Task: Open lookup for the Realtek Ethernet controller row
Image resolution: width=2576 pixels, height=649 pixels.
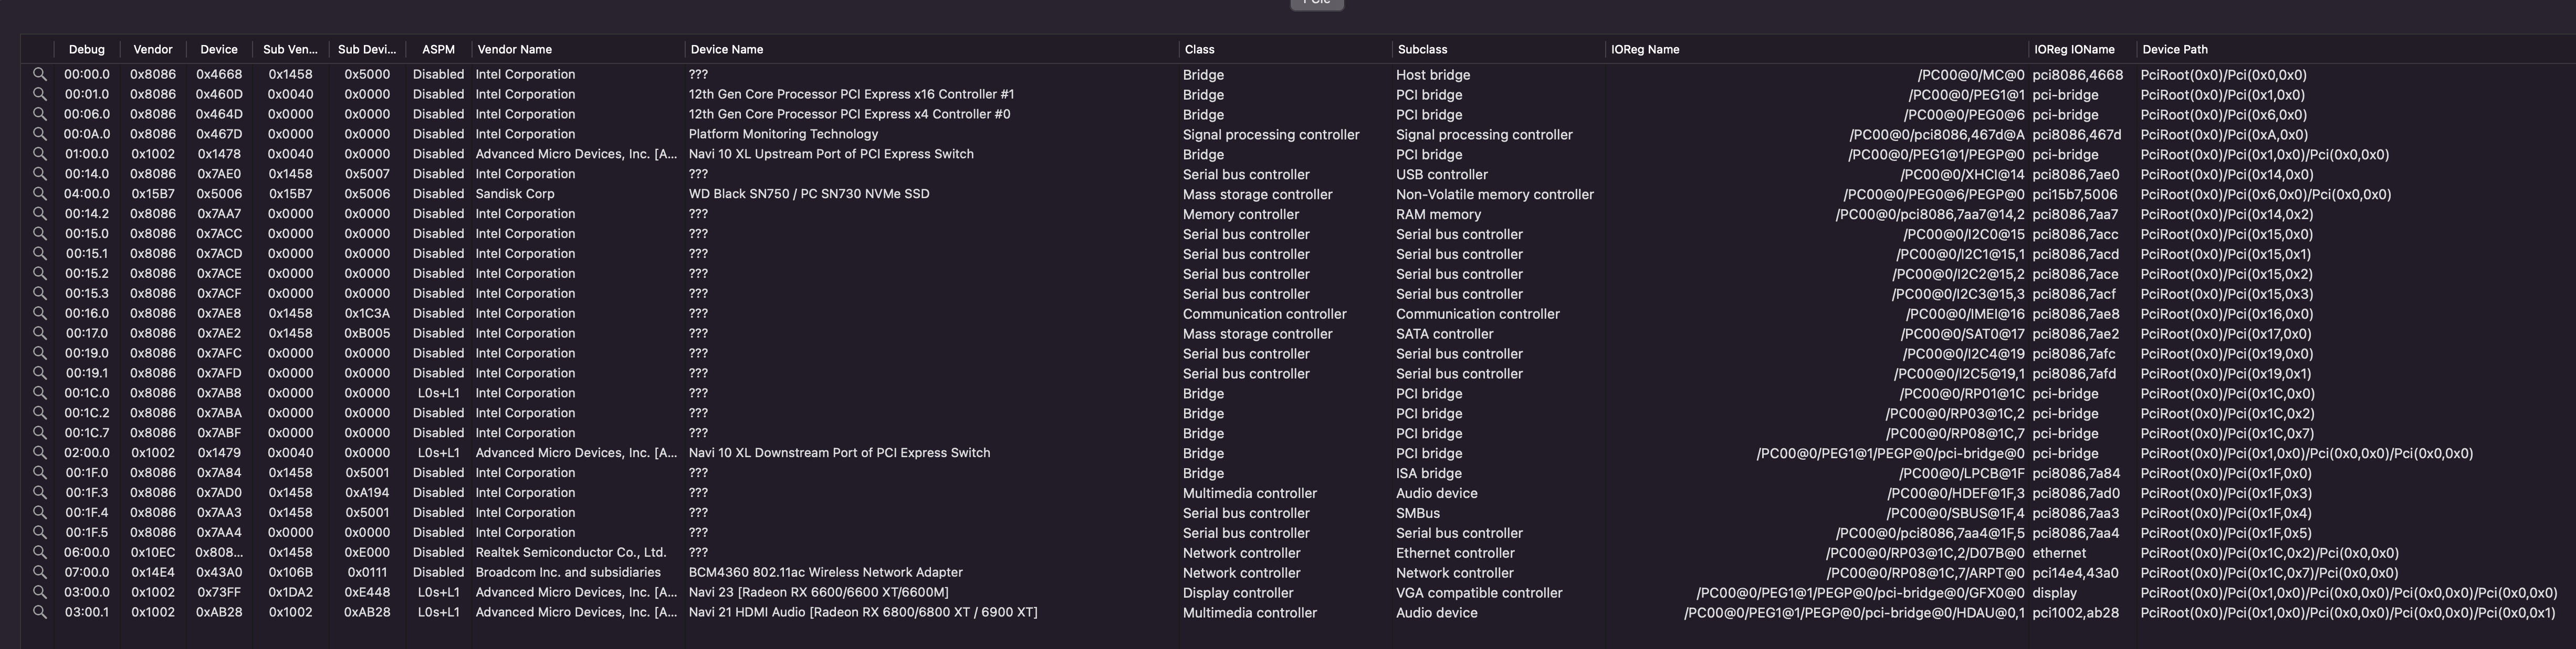Action: 40,552
